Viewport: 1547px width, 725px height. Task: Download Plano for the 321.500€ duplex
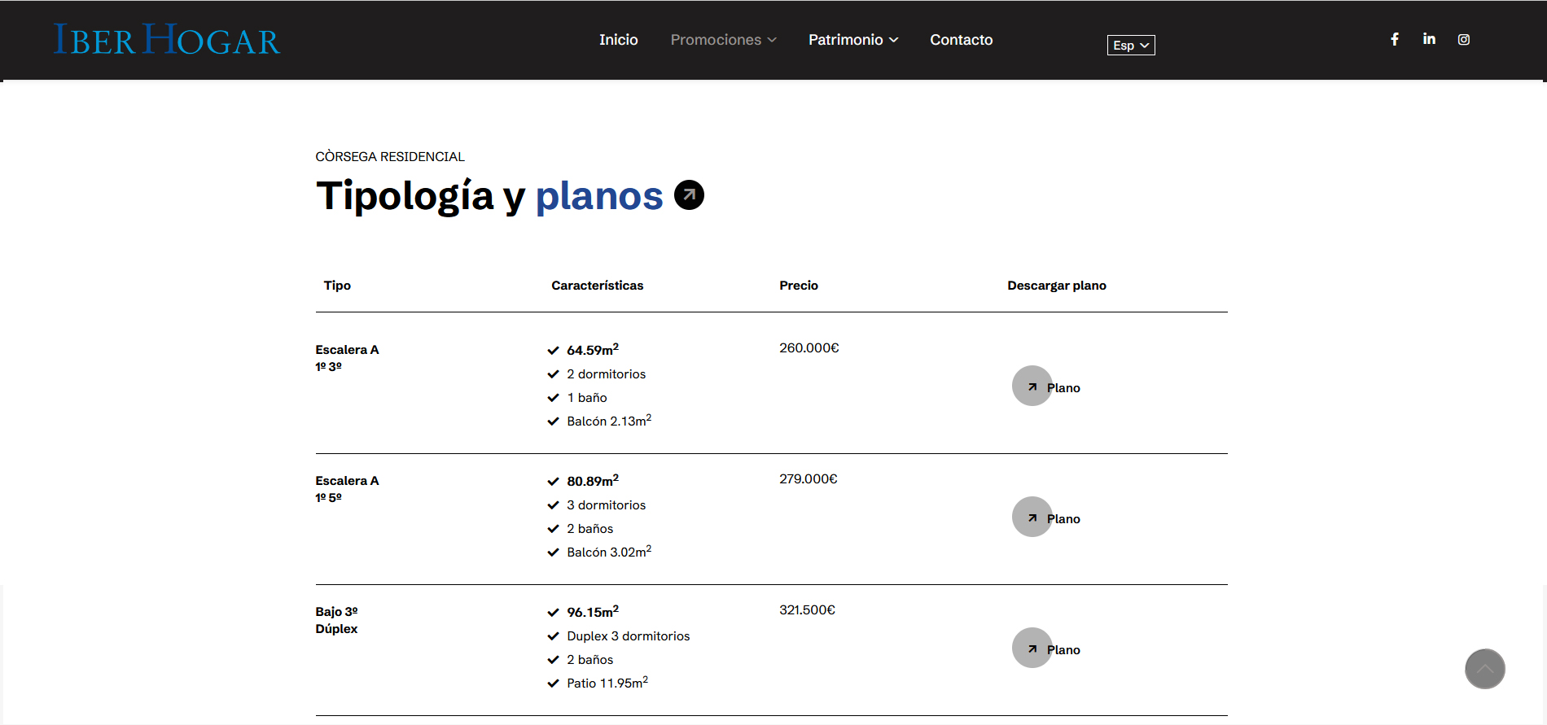[1063, 650]
